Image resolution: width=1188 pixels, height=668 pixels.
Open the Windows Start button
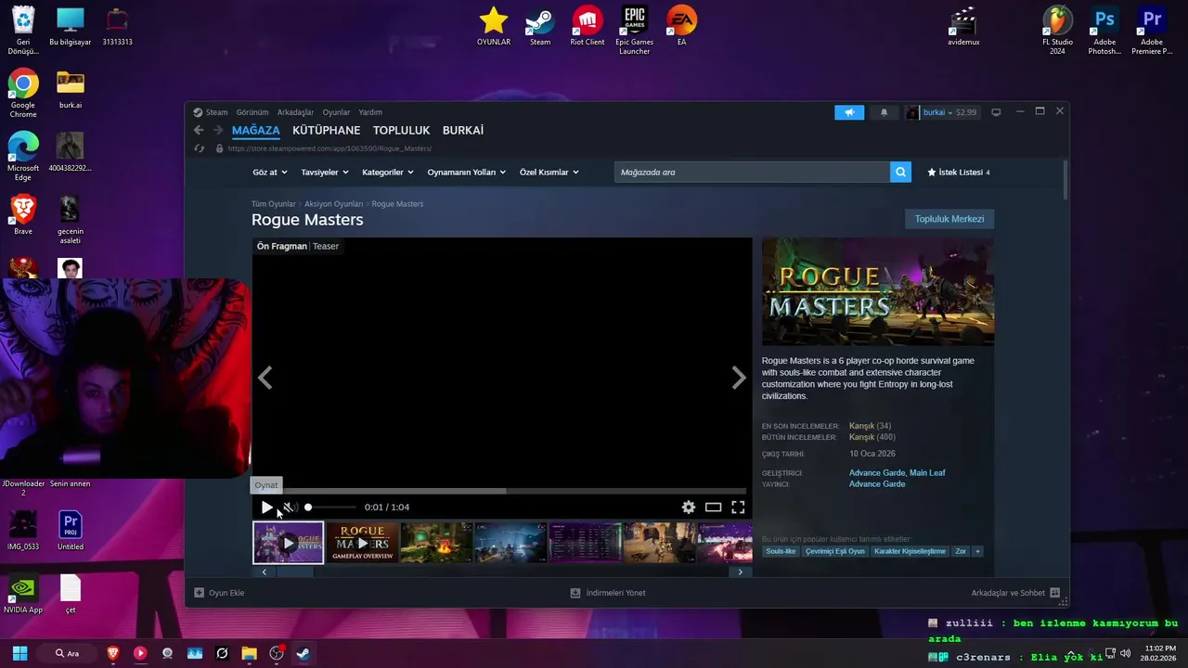pyautogui.click(x=19, y=653)
